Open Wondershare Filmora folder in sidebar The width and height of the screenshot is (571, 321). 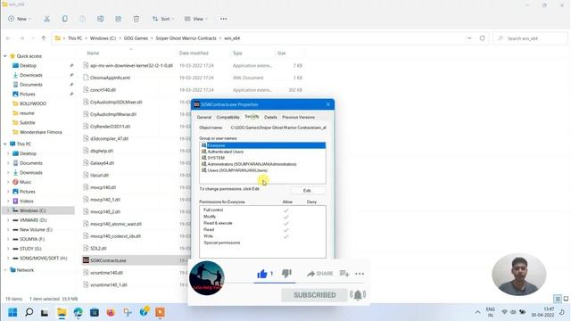coord(40,132)
